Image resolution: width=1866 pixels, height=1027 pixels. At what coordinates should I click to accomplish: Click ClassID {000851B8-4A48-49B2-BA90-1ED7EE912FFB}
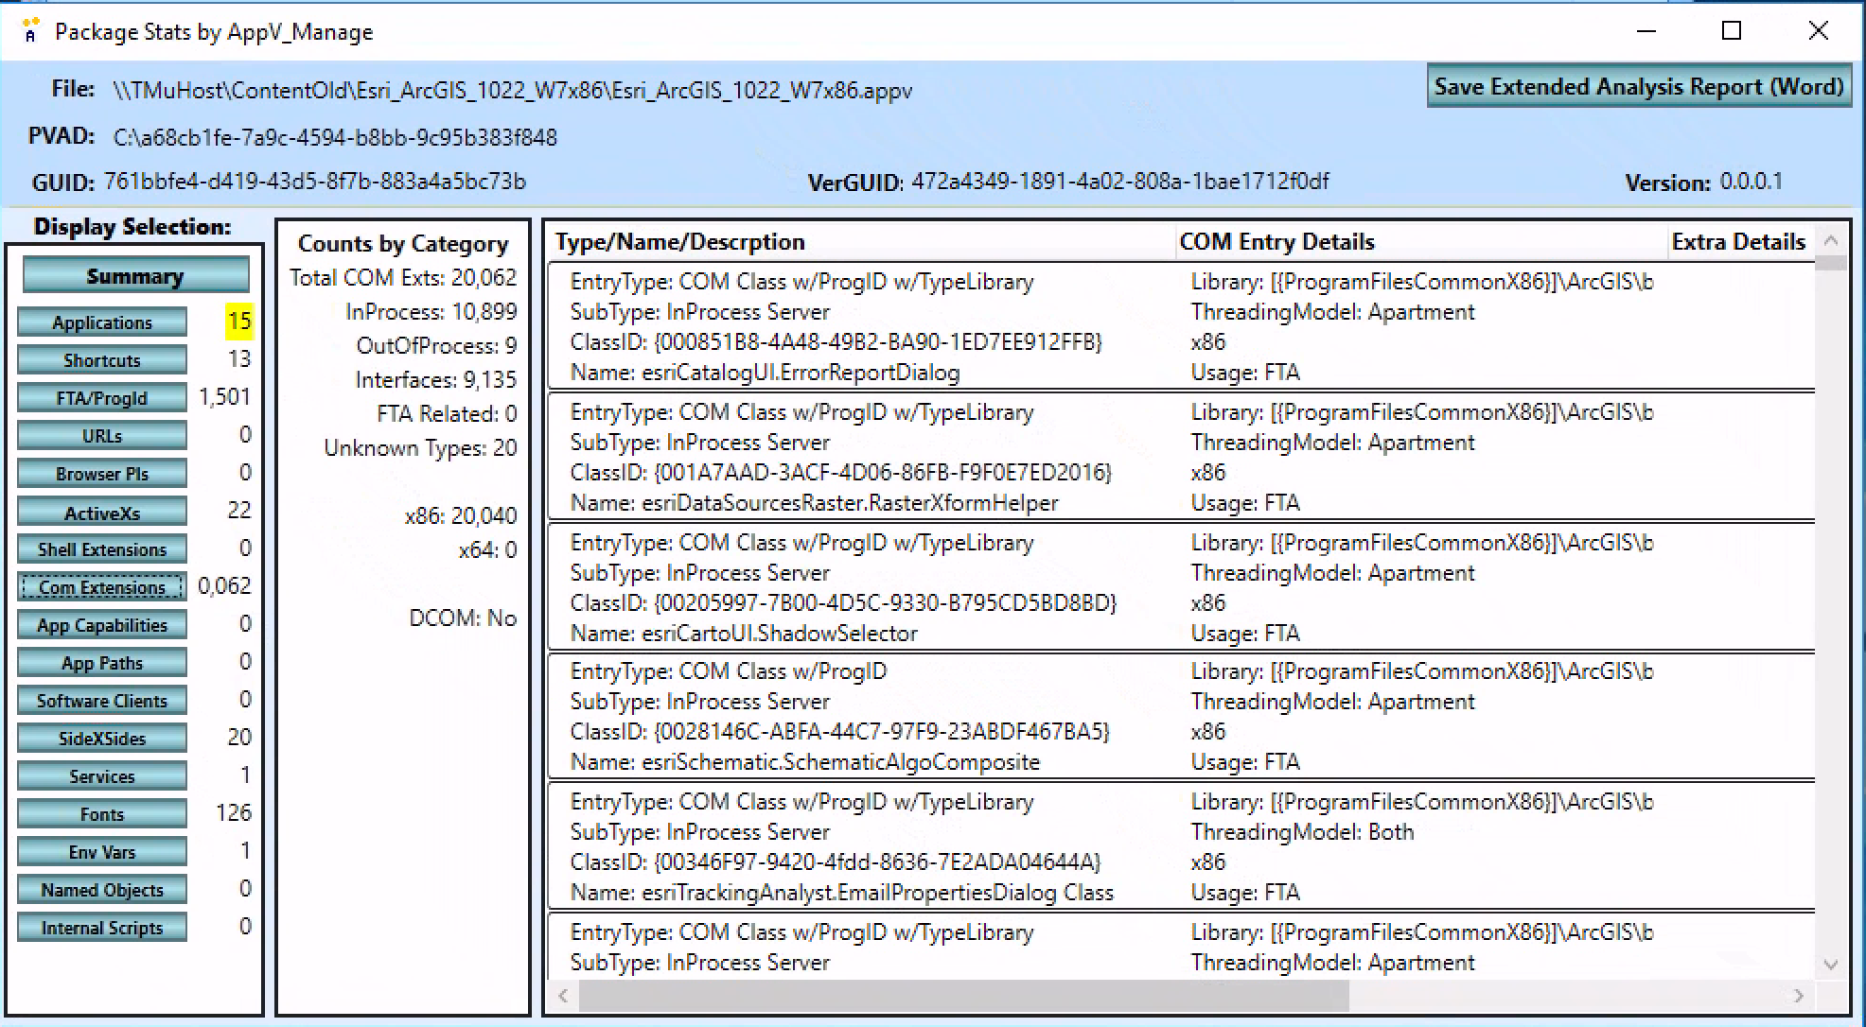click(836, 342)
